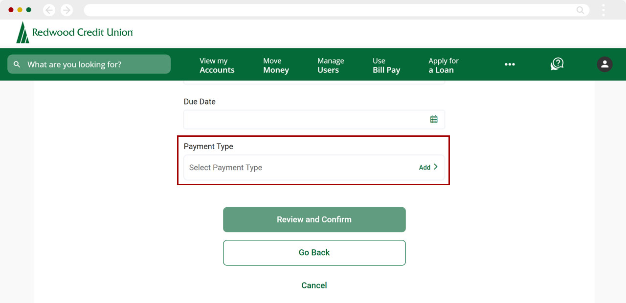
Task: Click the browser back arrow
Action: click(49, 10)
